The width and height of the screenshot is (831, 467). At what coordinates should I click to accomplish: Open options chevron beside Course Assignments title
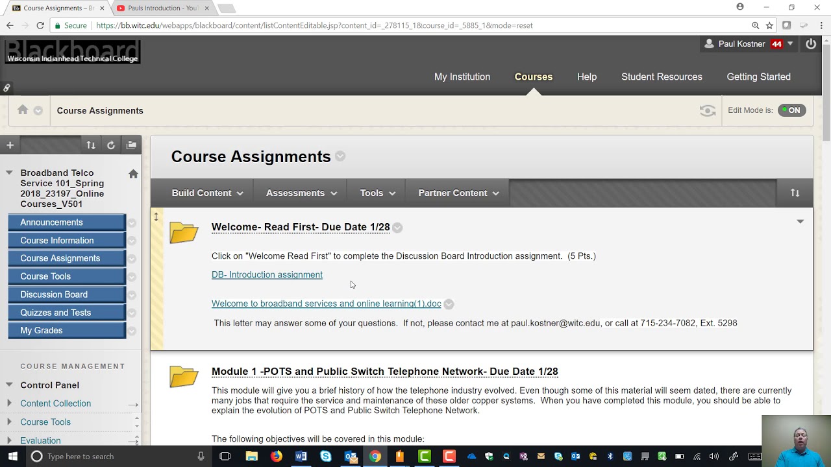(340, 156)
